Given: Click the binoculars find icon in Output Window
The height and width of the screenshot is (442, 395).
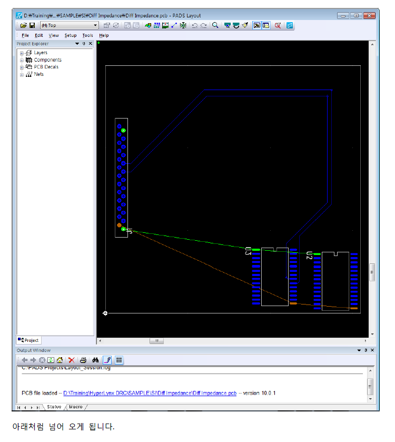Looking at the screenshot, I should point(95,360).
